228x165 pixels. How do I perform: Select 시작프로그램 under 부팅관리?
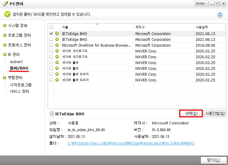pos(21,85)
